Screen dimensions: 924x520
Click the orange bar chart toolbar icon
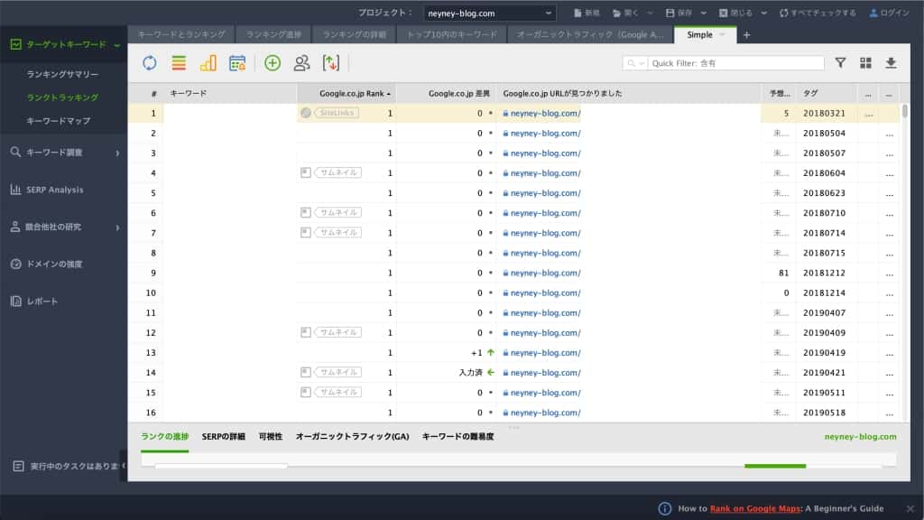click(x=208, y=63)
